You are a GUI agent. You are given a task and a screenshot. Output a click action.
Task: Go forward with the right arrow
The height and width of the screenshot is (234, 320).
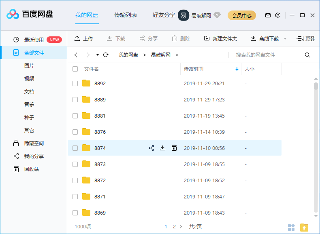88,55
